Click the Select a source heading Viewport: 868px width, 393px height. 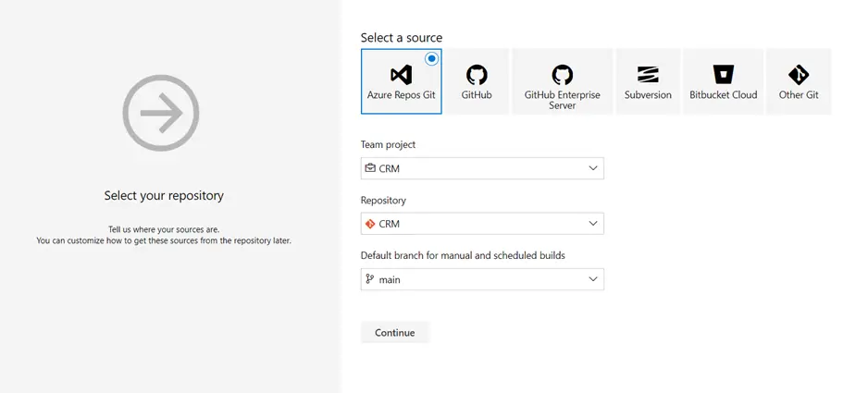tap(402, 38)
